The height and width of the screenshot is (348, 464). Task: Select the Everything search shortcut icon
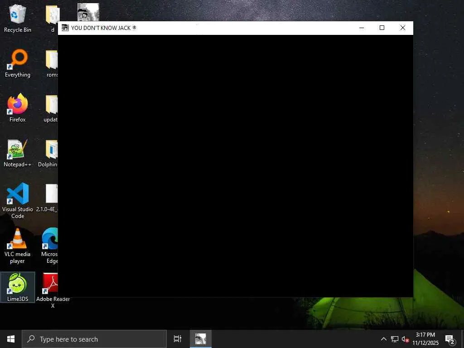click(x=18, y=63)
